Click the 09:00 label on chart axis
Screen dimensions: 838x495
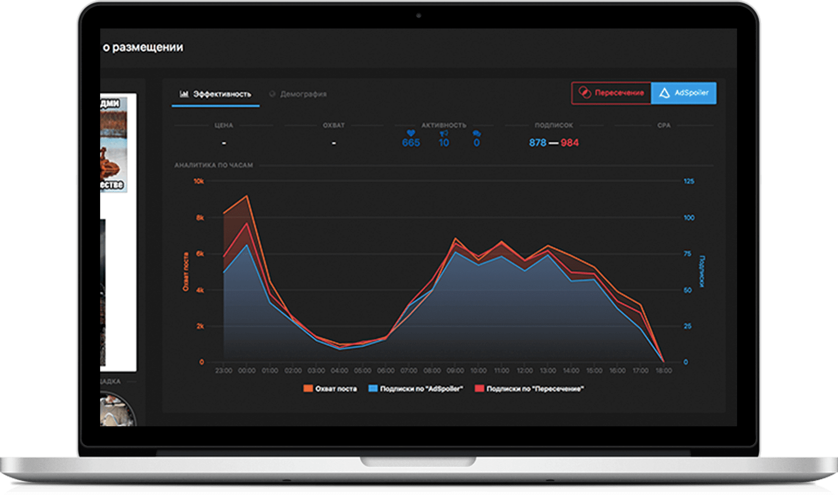coord(455,370)
